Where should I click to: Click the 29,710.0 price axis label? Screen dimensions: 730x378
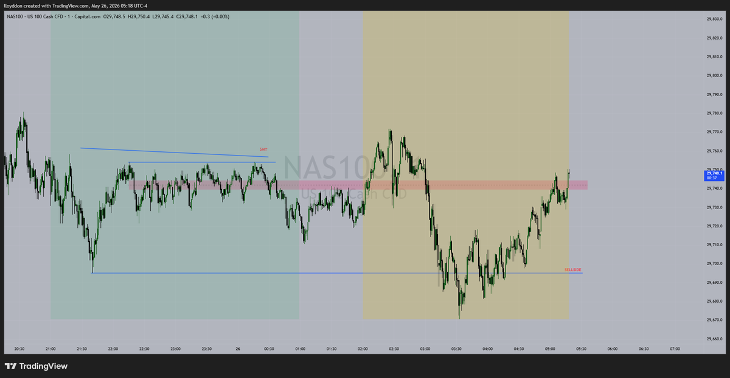coord(714,245)
